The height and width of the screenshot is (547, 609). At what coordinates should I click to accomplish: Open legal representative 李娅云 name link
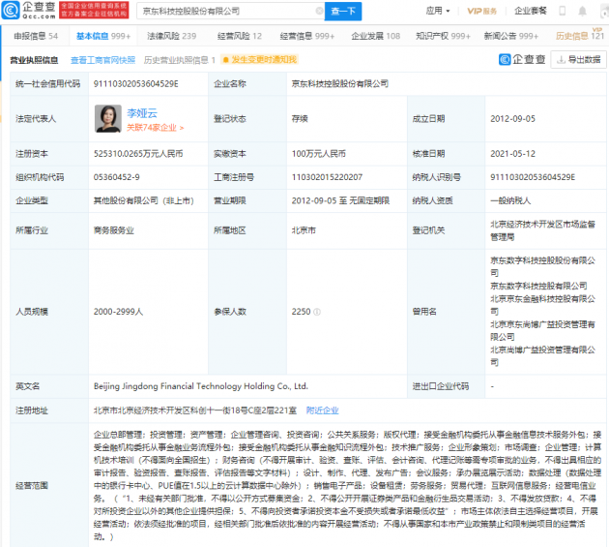pos(142,113)
